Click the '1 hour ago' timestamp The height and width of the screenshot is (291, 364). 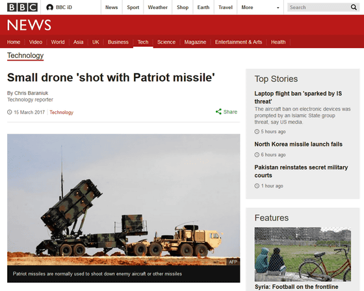272,186
